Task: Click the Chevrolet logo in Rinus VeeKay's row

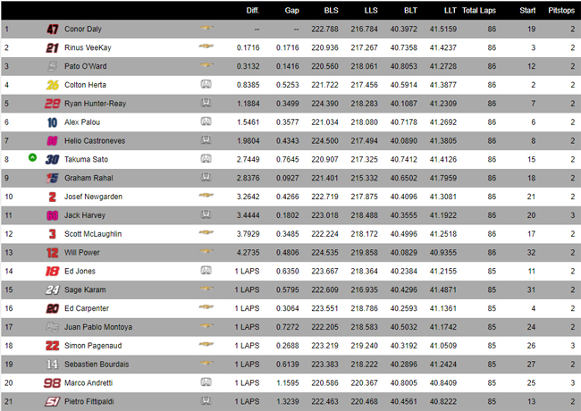Action: 206,46
